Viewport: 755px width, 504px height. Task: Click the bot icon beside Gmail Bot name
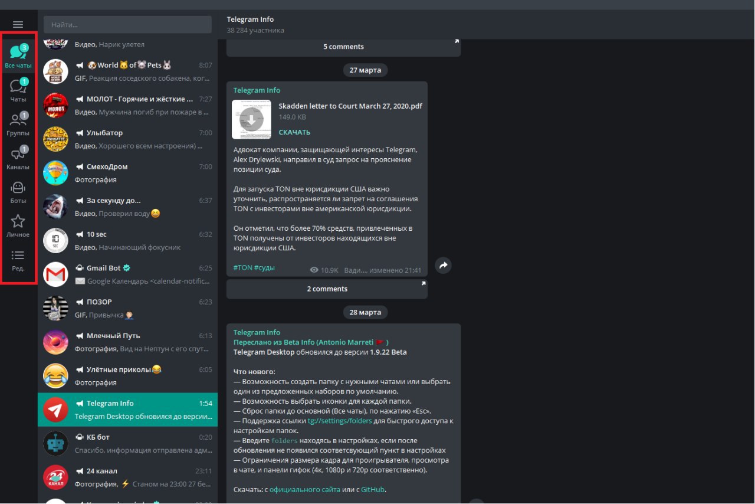coord(80,268)
